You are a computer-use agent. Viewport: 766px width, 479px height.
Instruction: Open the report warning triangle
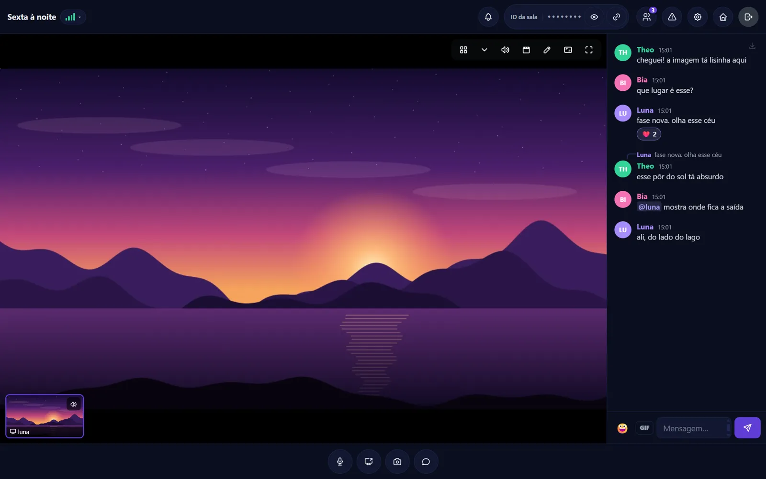(x=672, y=17)
